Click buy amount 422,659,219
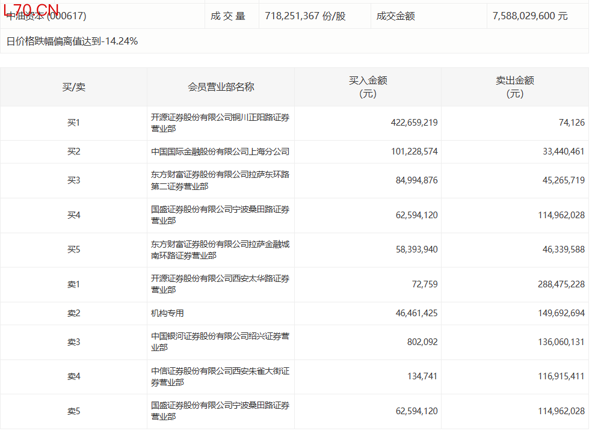This screenshot has width=592, height=431. coord(414,123)
